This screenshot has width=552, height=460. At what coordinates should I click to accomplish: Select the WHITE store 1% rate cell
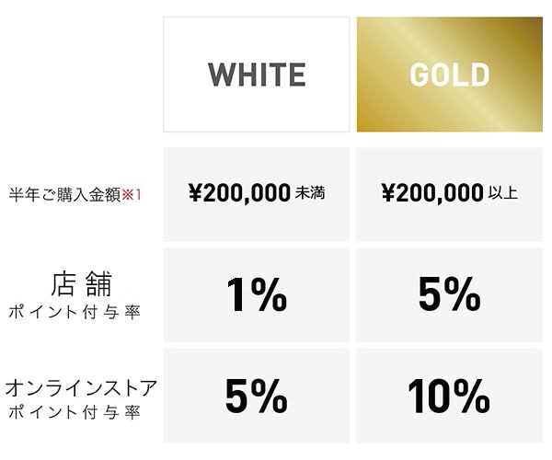tap(257, 295)
